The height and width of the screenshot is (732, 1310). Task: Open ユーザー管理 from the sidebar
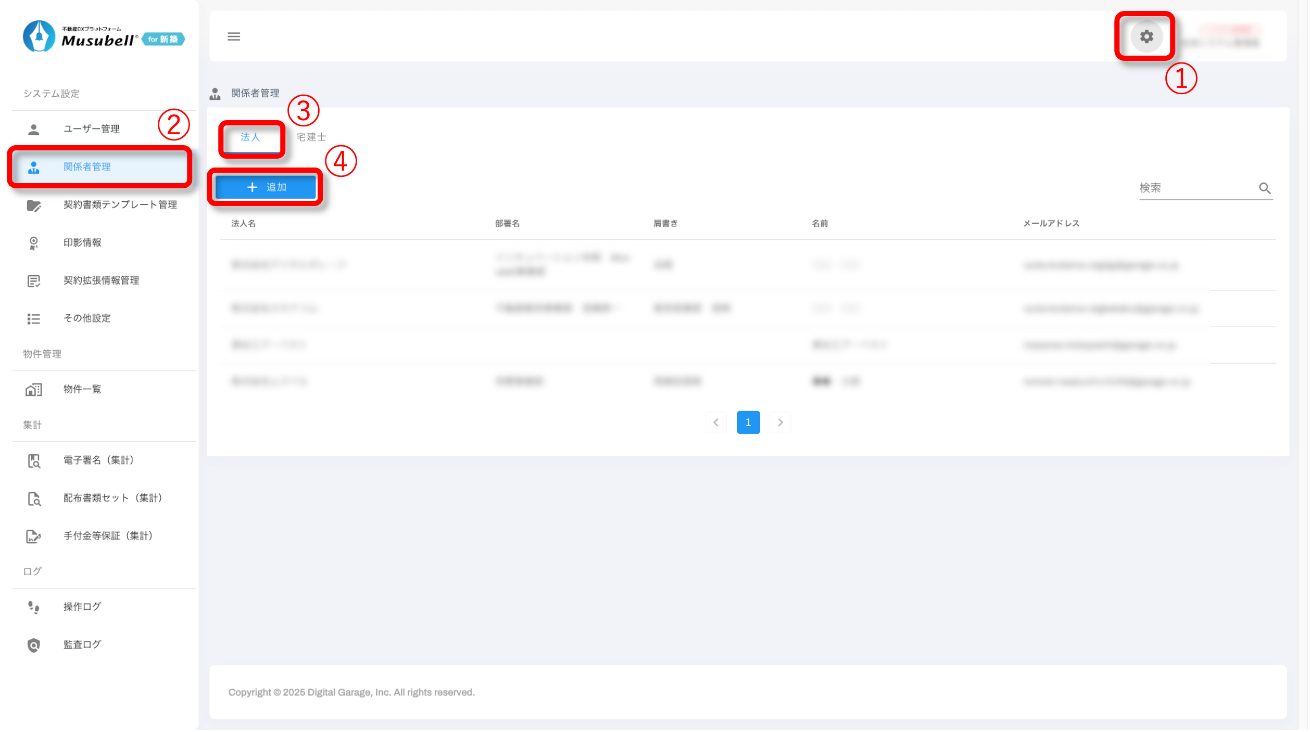click(92, 129)
